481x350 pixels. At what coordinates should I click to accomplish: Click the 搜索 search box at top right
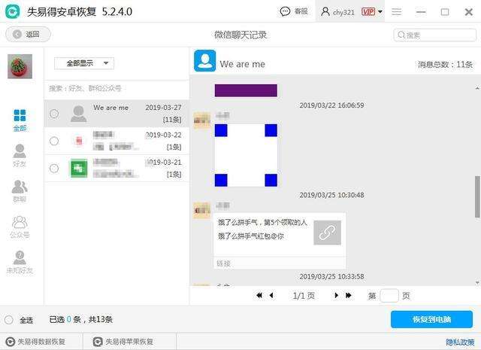click(x=434, y=35)
